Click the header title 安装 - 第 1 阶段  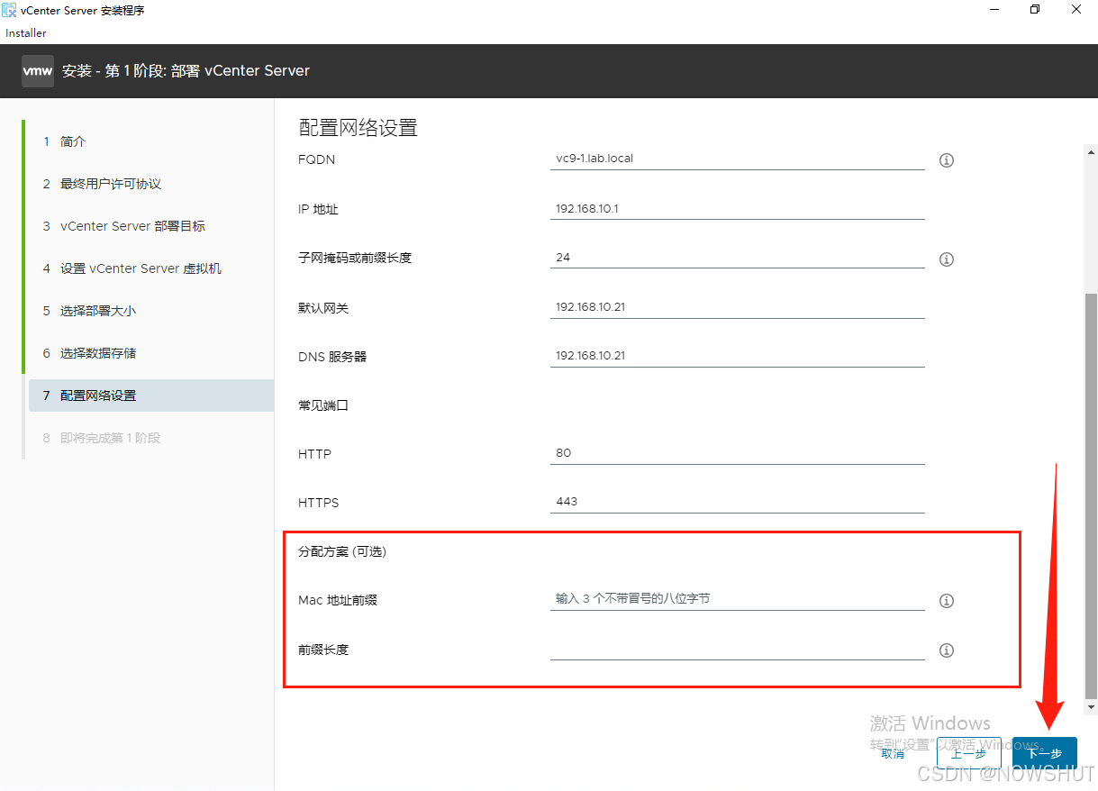tap(186, 70)
